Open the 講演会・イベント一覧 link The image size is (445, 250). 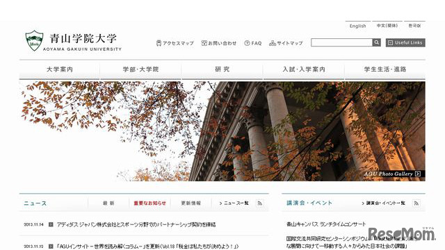(383, 203)
